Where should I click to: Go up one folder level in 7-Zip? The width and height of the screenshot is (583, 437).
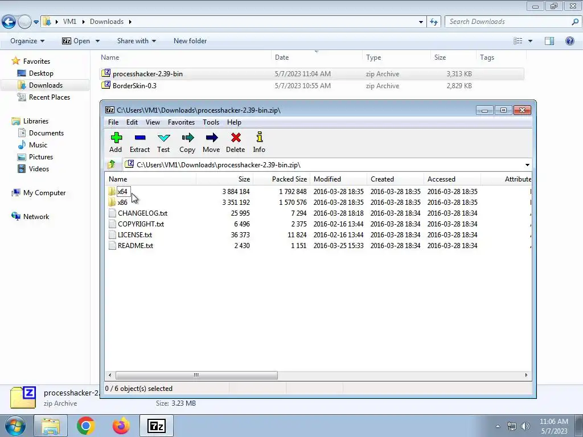[x=112, y=164]
